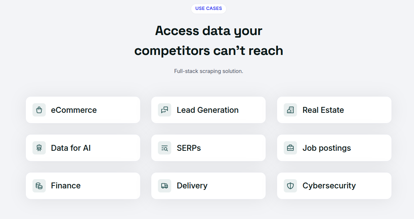Viewport: 414px width, 219px height.
Task: Open the Lead Generation use case
Action: tap(208, 110)
